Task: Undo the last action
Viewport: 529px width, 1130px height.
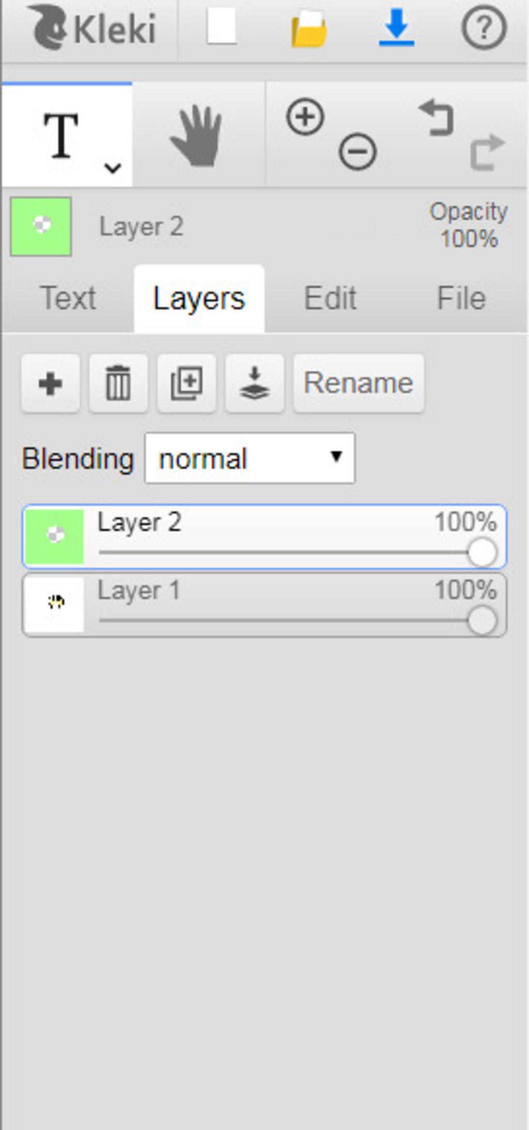Action: [x=437, y=118]
